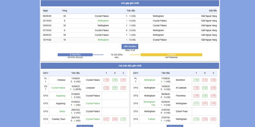Click green Nottingham in the 12/11/22 row
The image size is (255, 127).
[x=103, y=40]
